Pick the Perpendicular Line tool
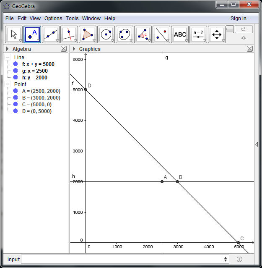 69,34
